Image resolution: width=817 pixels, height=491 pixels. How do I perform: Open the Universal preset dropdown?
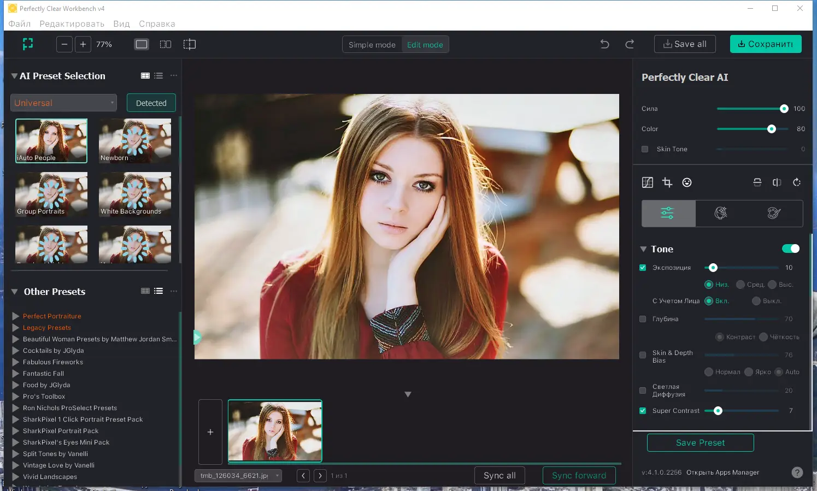[63, 103]
